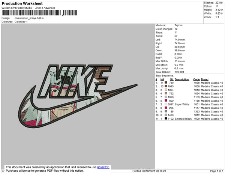Click the 'Color changes:' label
This screenshot has width=225, height=174.
(164, 29)
